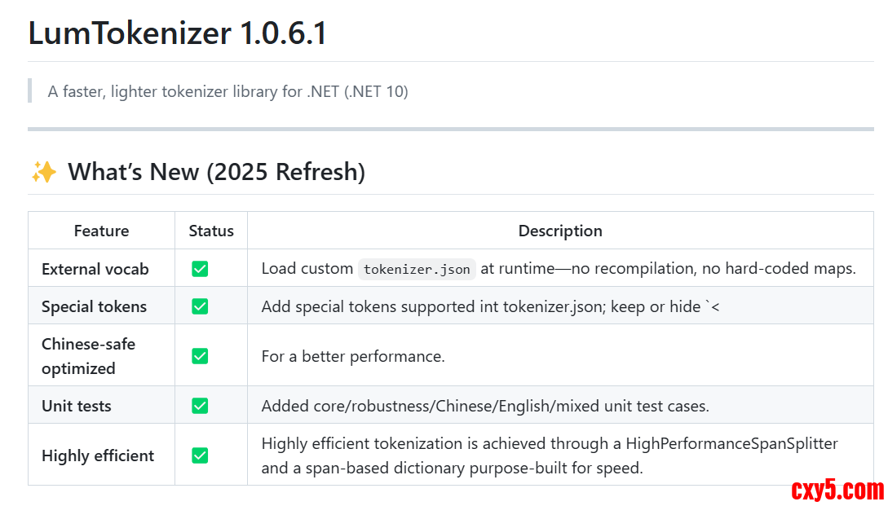Click the LumTokenizer 1.0.6.1 title

pyautogui.click(x=178, y=33)
